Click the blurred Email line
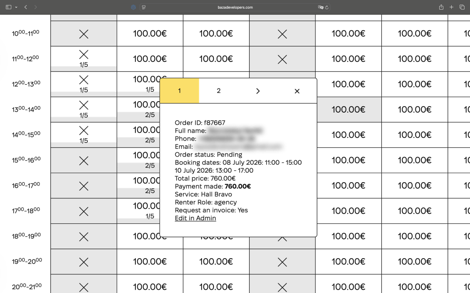 coord(229,147)
